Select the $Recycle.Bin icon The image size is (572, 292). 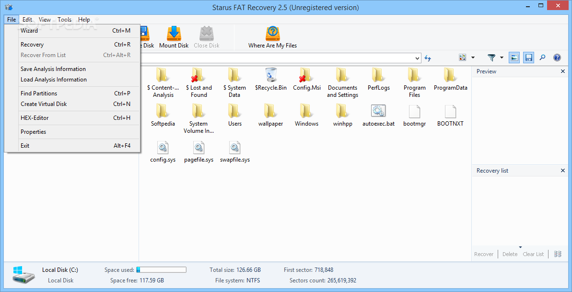[271, 79]
